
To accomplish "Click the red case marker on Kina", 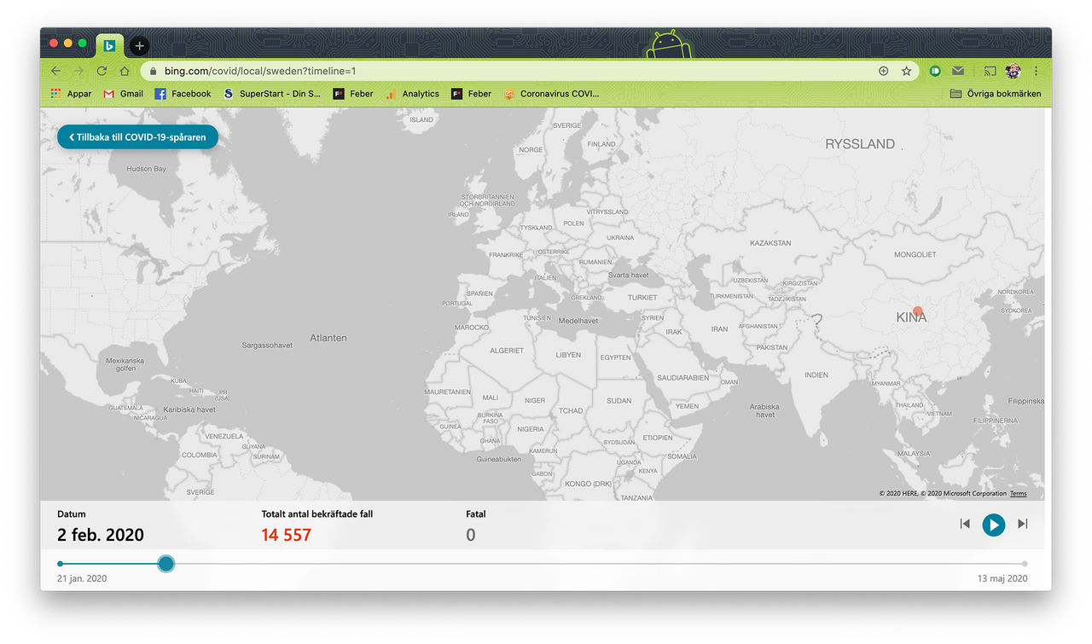I will pyautogui.click(x=917, y=311).
